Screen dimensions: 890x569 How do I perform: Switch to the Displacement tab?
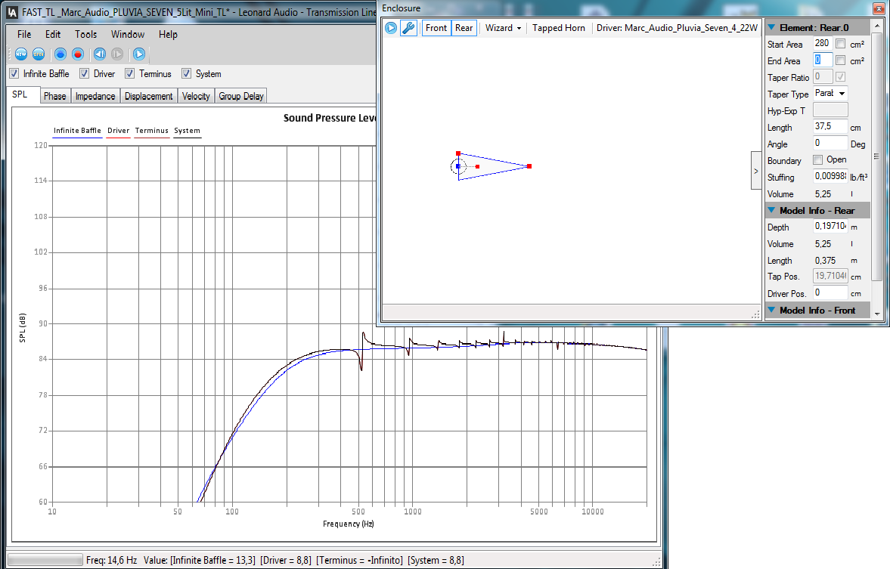click(x=149, y=96)
